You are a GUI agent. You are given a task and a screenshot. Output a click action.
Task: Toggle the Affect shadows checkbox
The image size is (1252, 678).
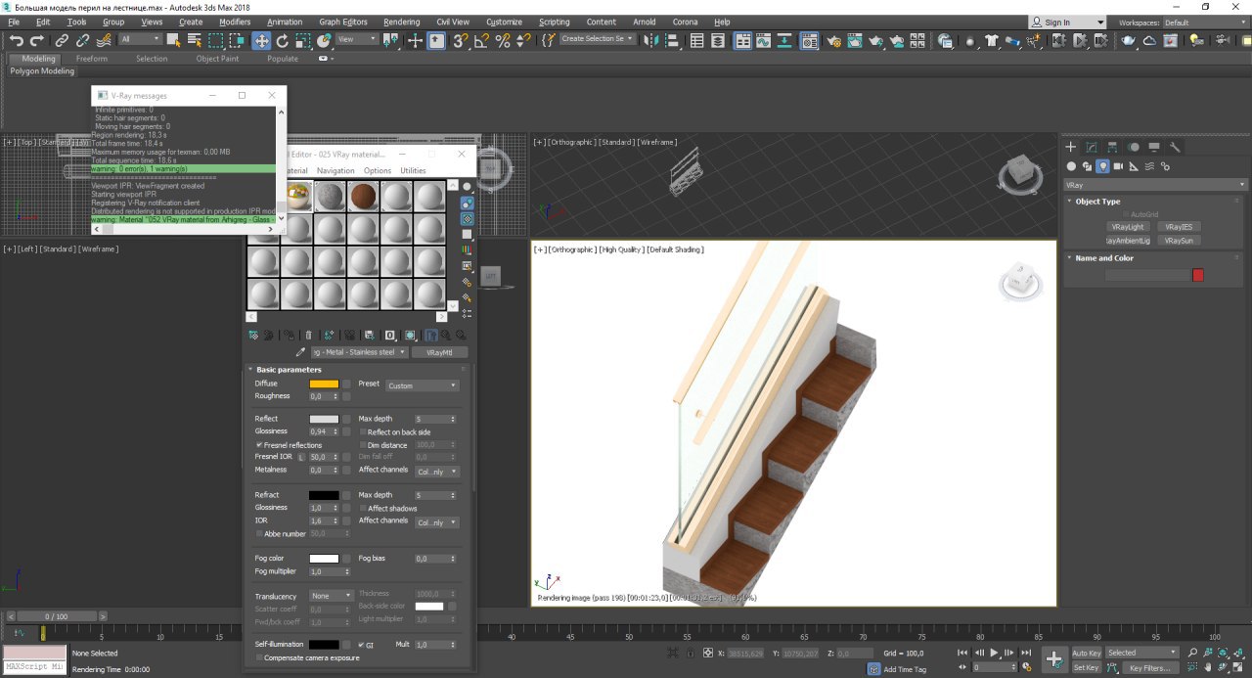coord(363,509)
